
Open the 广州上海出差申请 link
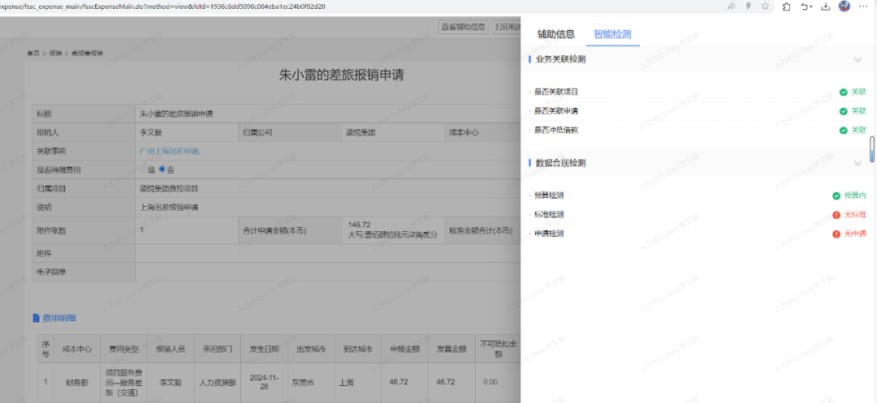170,152
